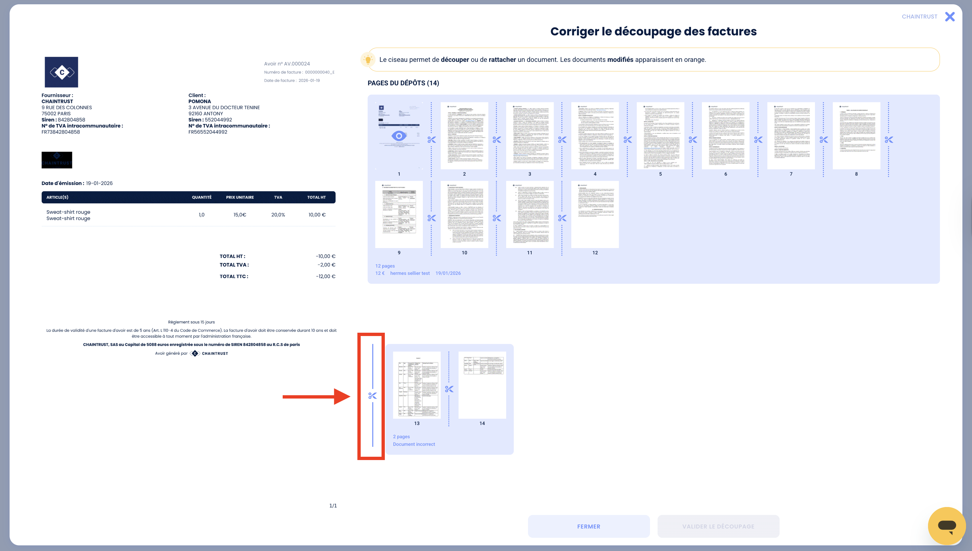
Task: Click the 'Document incorrect' label
Action: 414,444
